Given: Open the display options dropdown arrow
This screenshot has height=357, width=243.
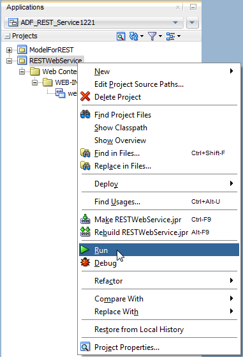Looking at the screenshot, I should [x=179, y=36].
